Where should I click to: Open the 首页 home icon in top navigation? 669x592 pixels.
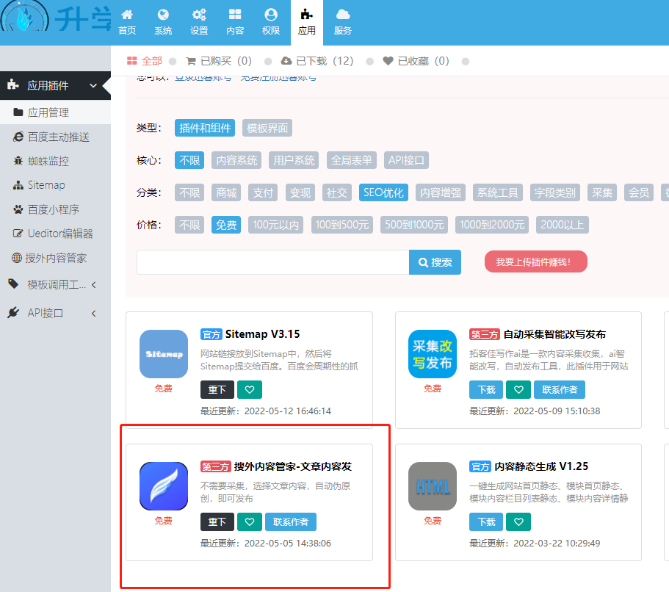click(x=126, y=21)
